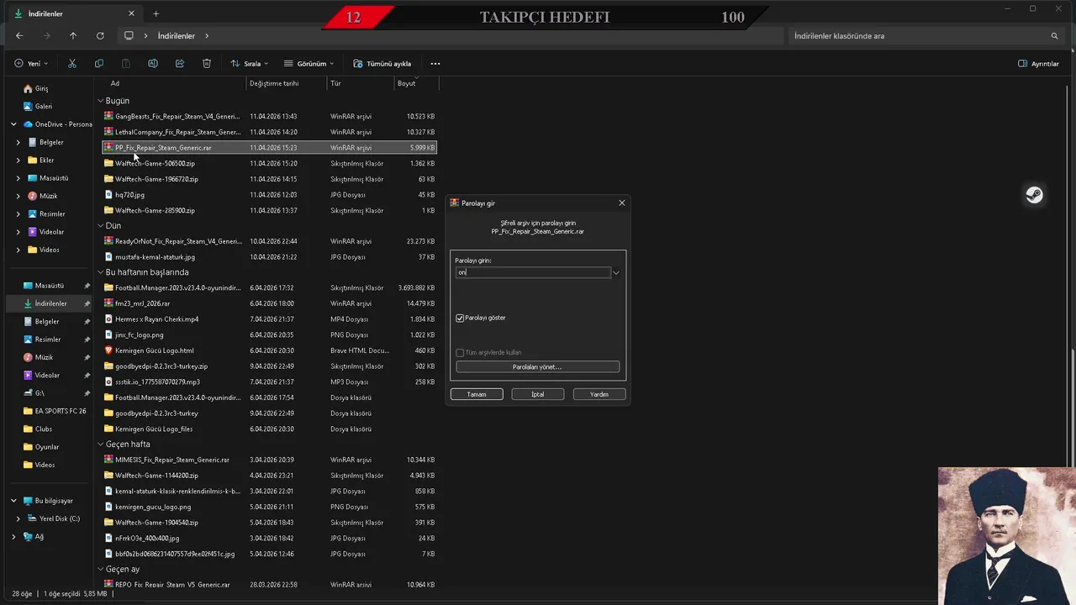The width and height of the screenshot is (1076, 605).
Task: Click the Rename icon in toolbar
Action: click(x=153, y=63)
